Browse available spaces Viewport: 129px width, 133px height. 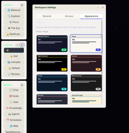pyautogui.click(x=14, y=74)
